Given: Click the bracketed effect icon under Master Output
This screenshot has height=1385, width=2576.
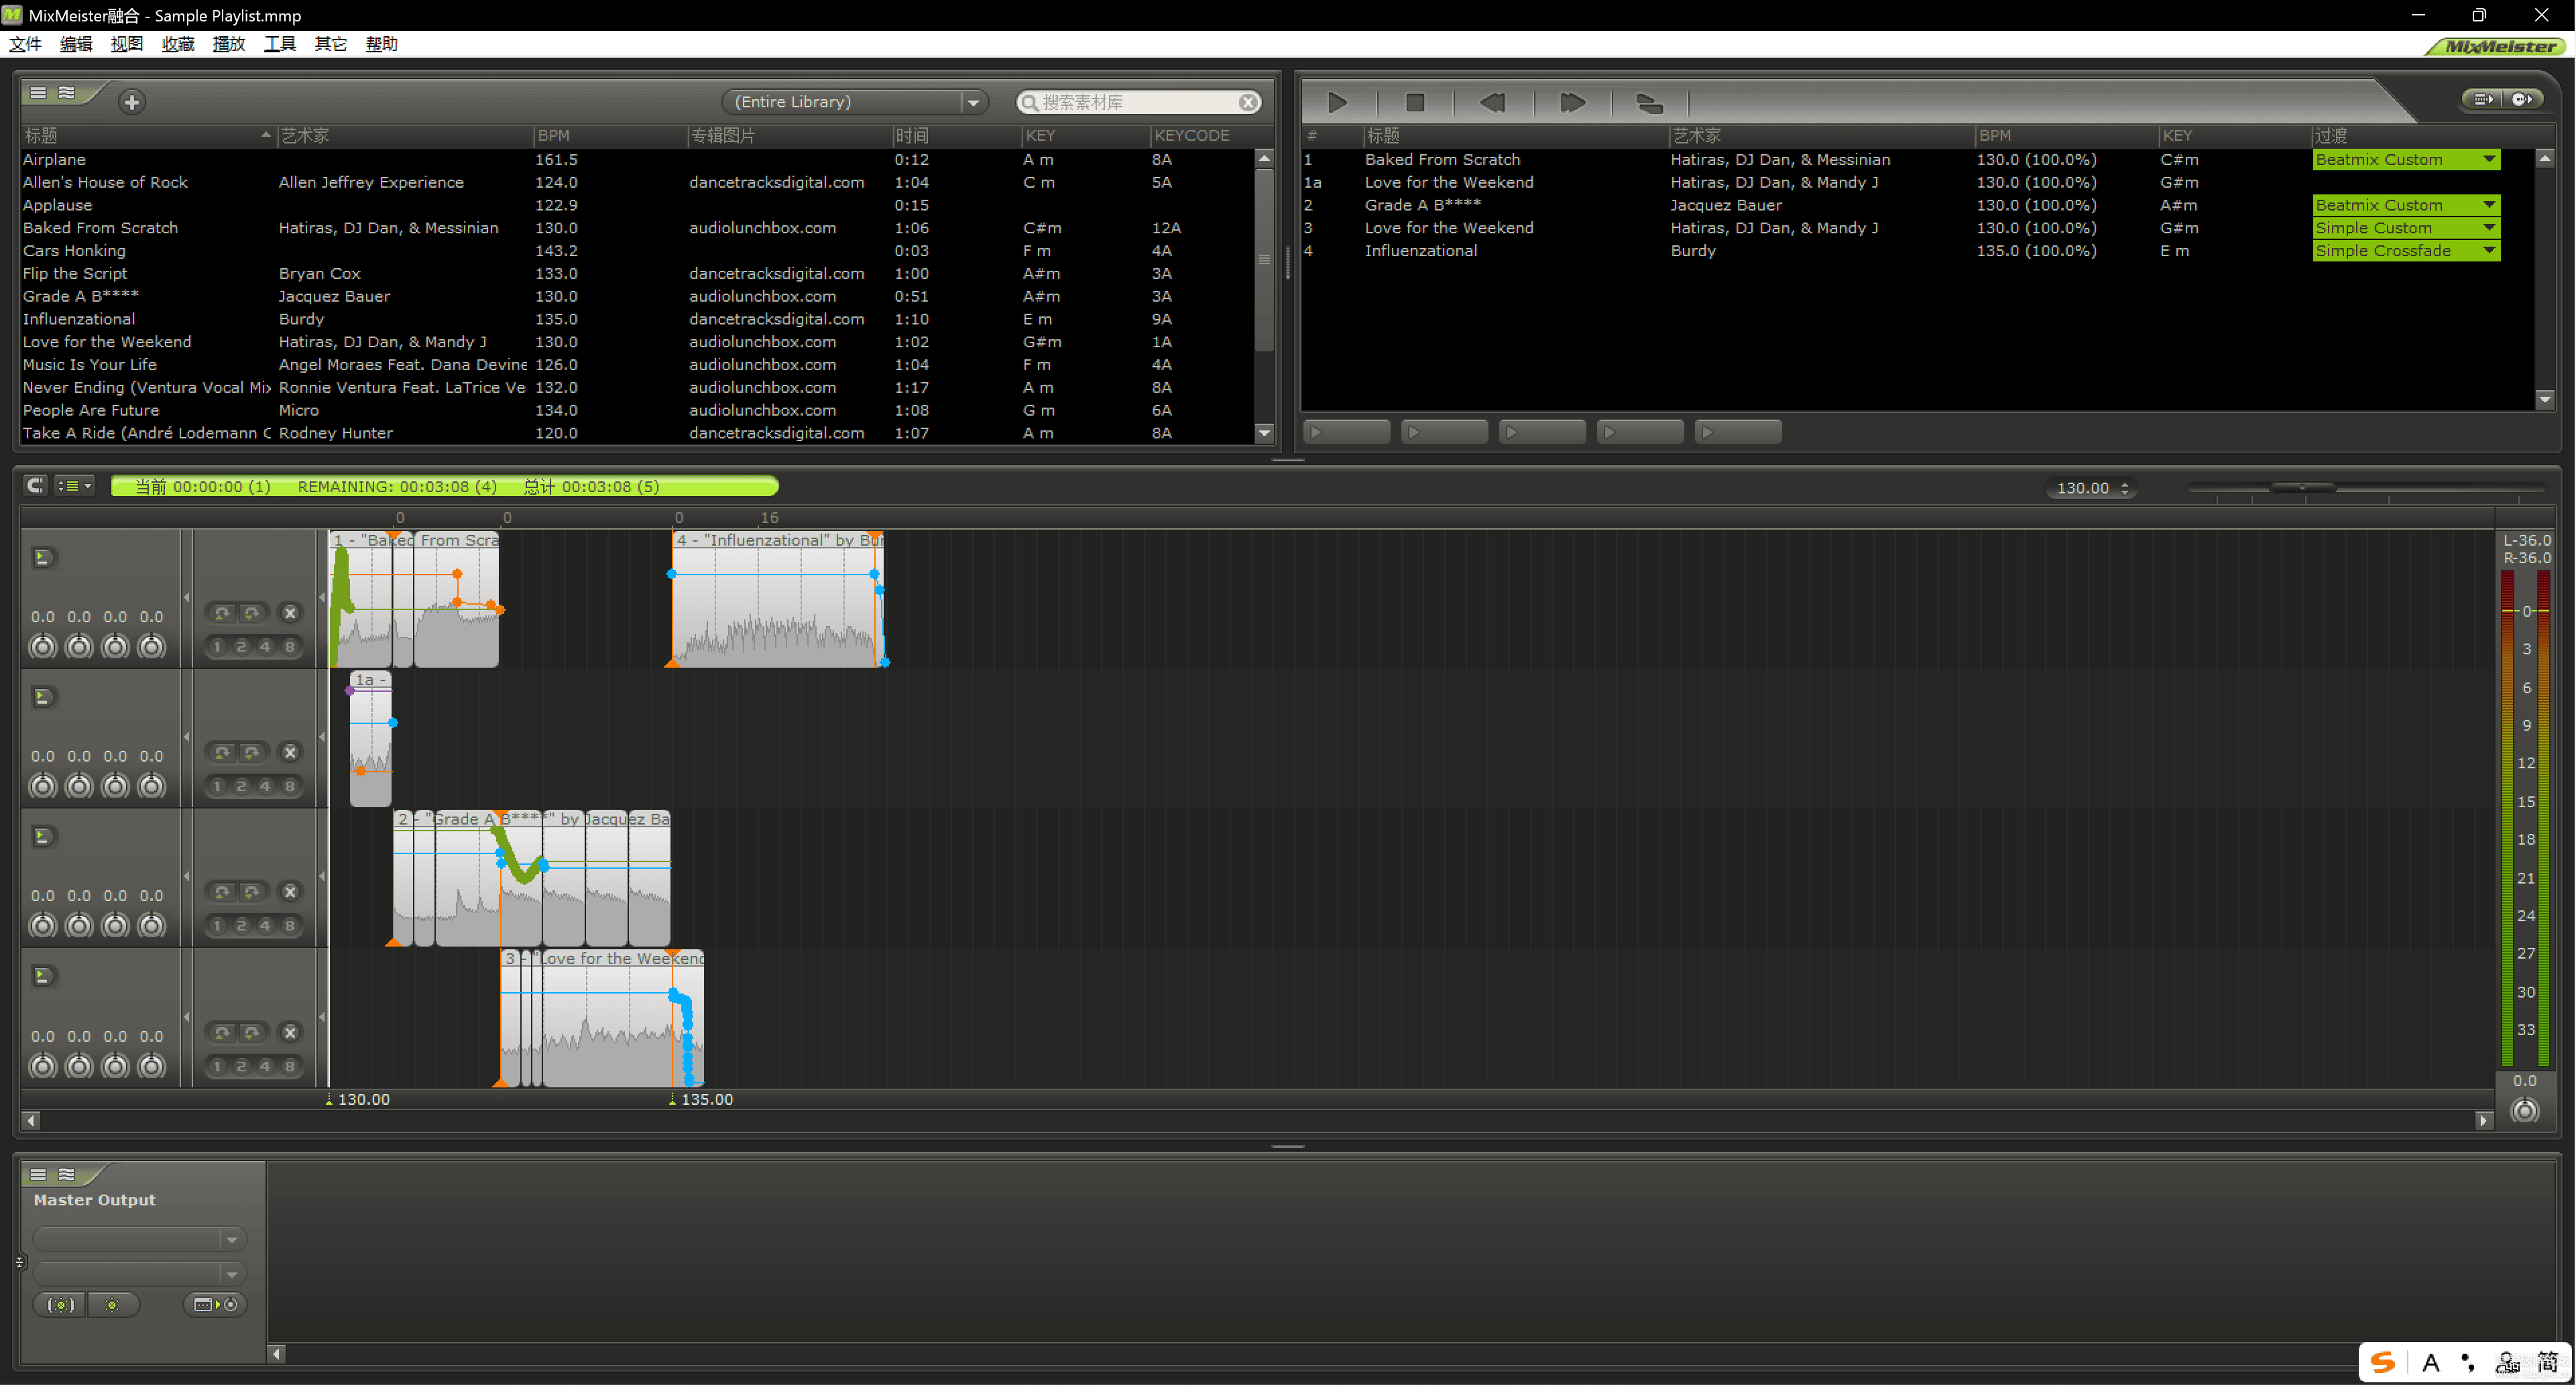Looking at the screenshot, I should point(61,1304).
